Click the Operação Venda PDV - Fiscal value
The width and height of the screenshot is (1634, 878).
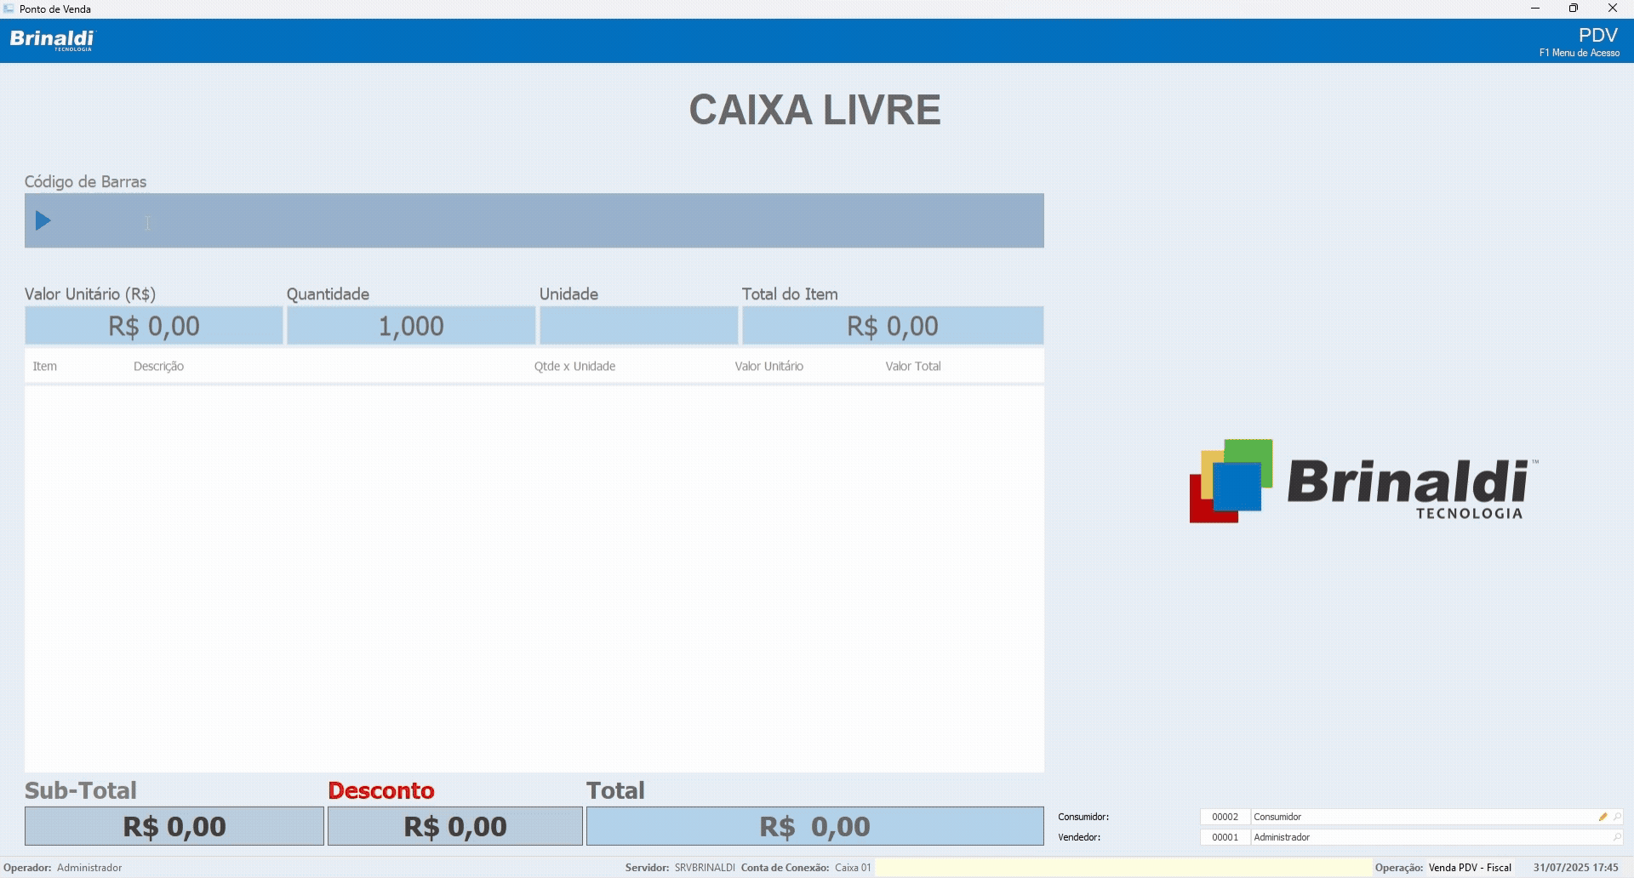[x=1470, y=868]
